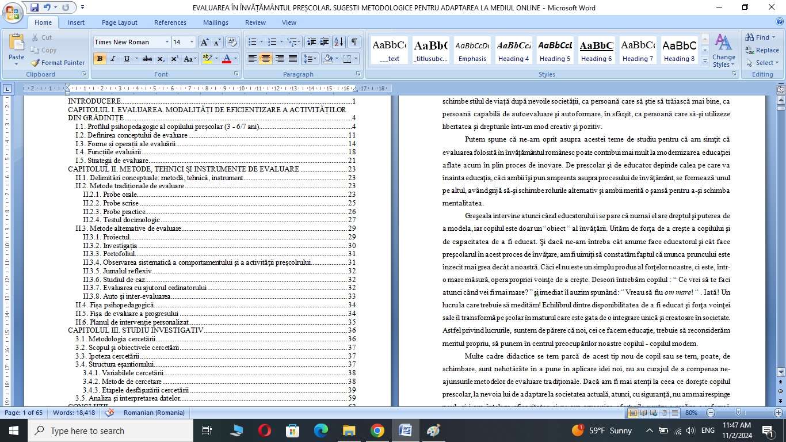
Task: Open Chrome from the taskbar
Action: [x=377, y=430]
